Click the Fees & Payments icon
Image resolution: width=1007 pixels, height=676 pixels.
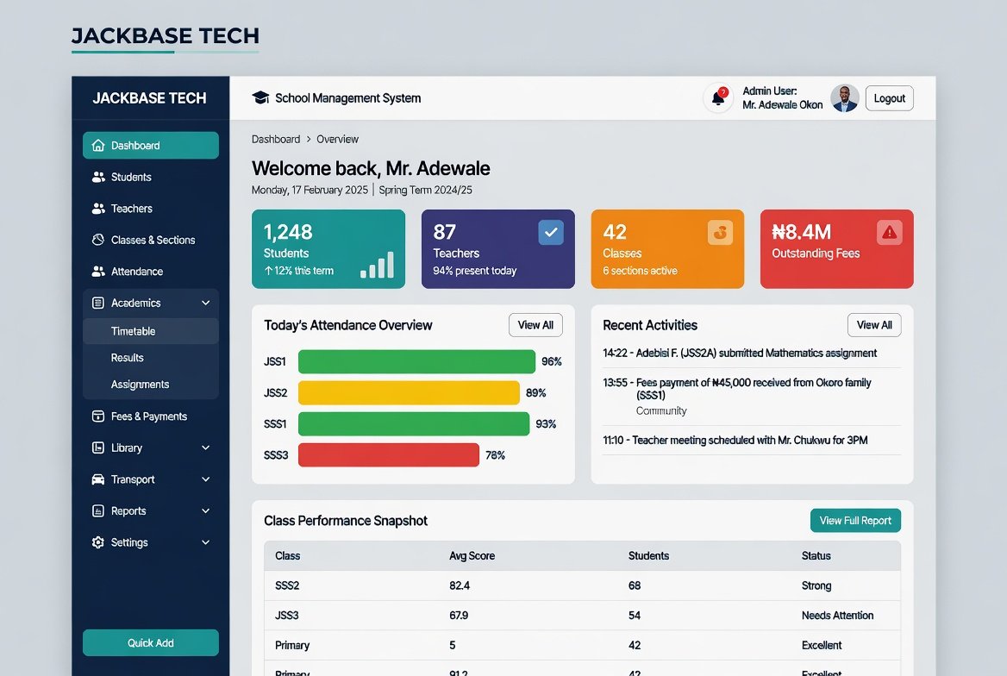coord(97,416)
